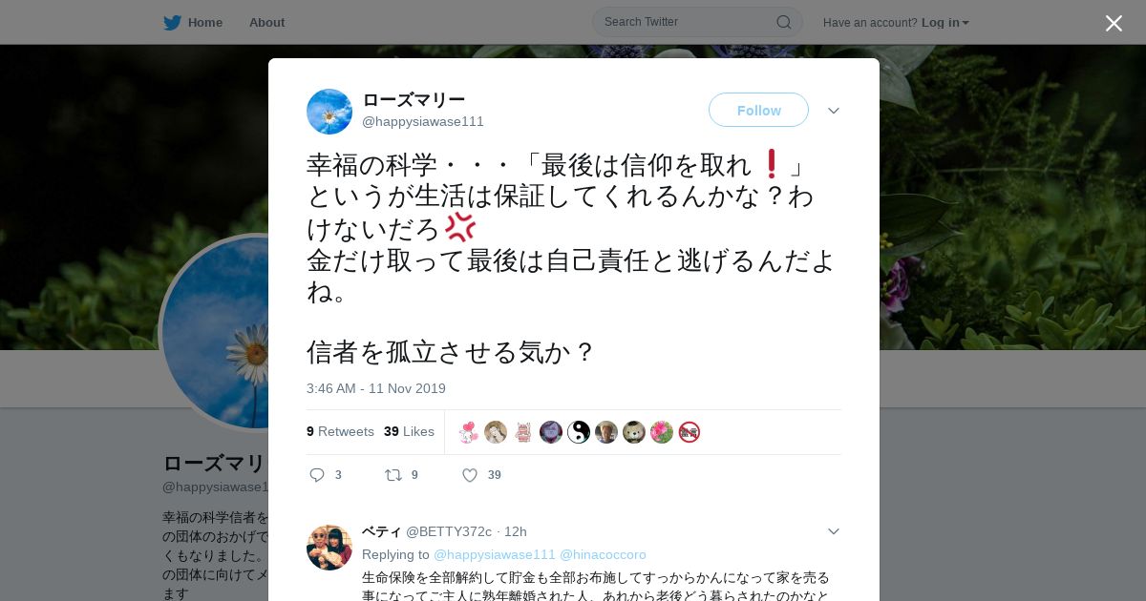Click the reply speech bubble icon
This screenshot has width=1146, height=601.
click(318, 475)
